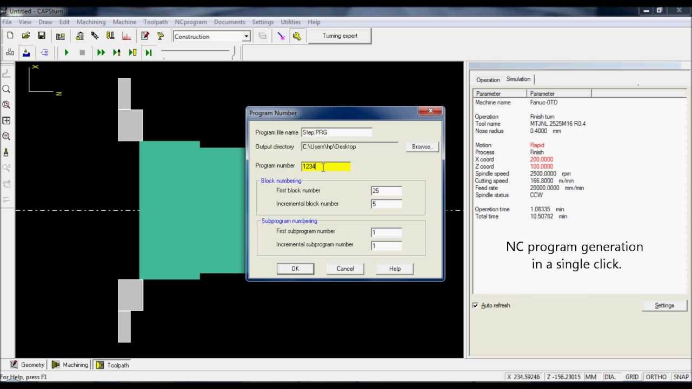Image resolution: width=692 pixels, height=389 pixels.
Task: Toggle DIA. mode in the status bar
Action: 610,377
